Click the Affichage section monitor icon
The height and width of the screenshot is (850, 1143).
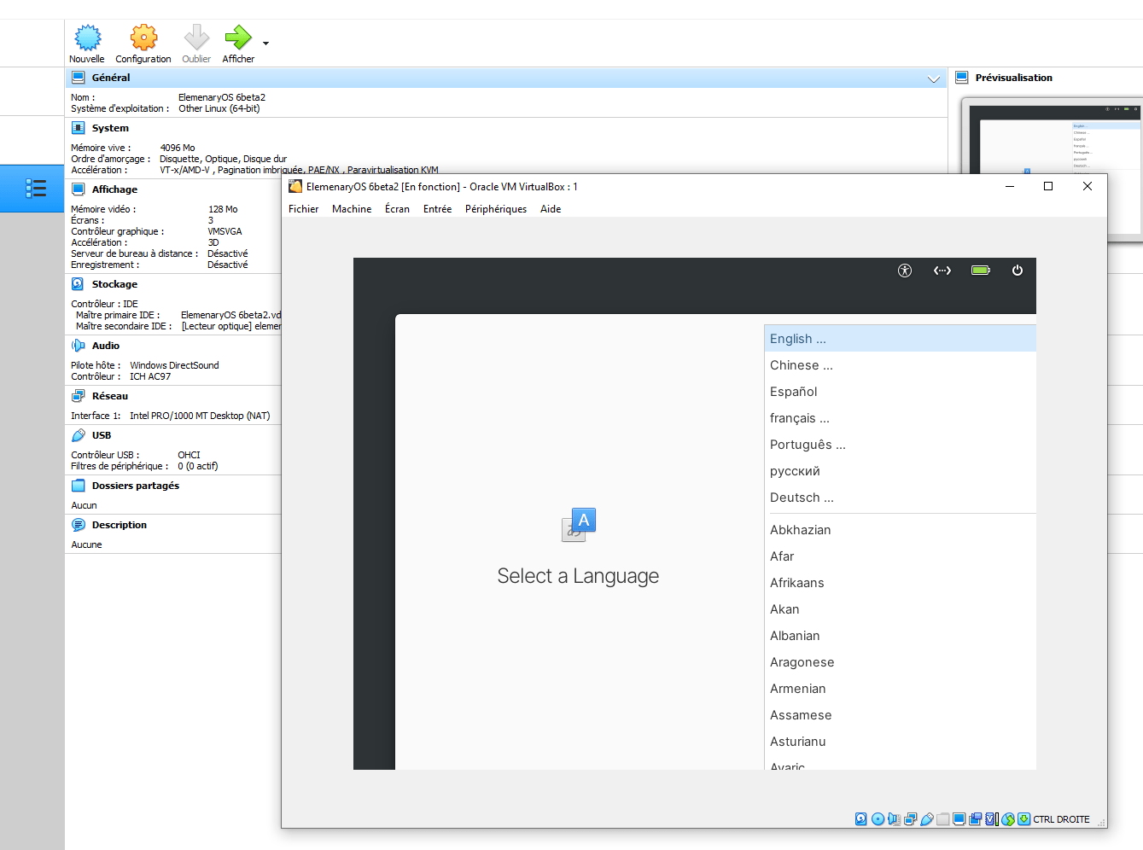pyautogui.click(x=78, y=189)
